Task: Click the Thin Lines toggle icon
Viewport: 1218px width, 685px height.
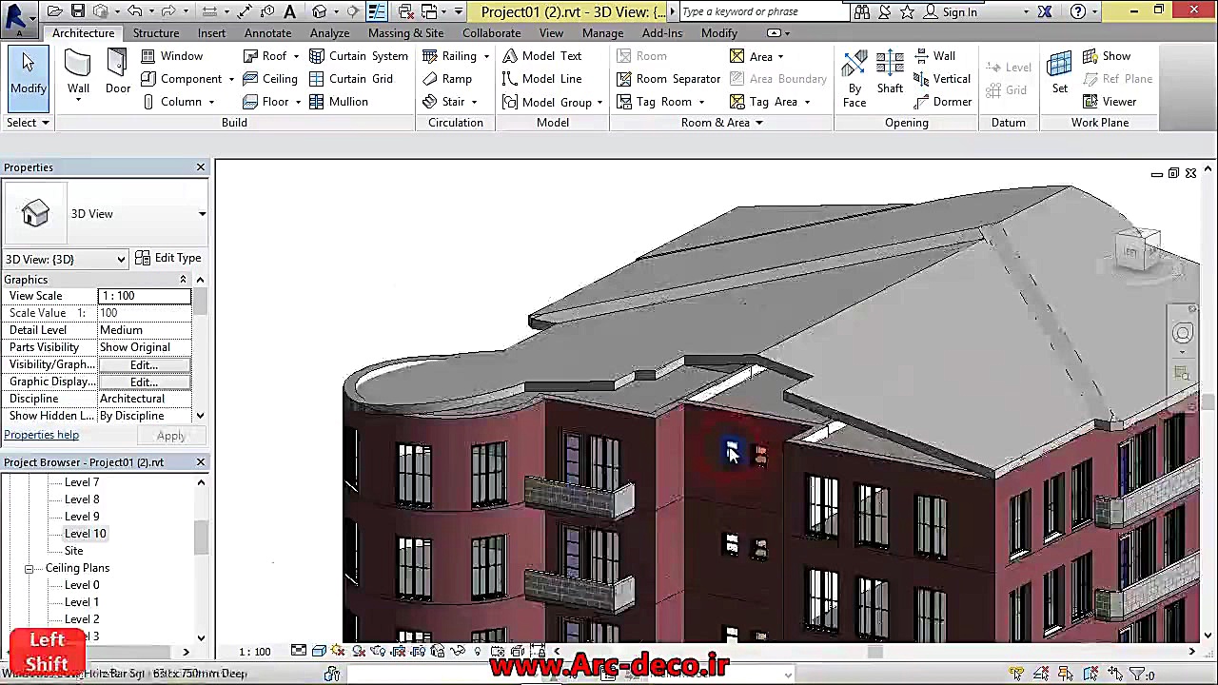Action: [x=377, y=11]
